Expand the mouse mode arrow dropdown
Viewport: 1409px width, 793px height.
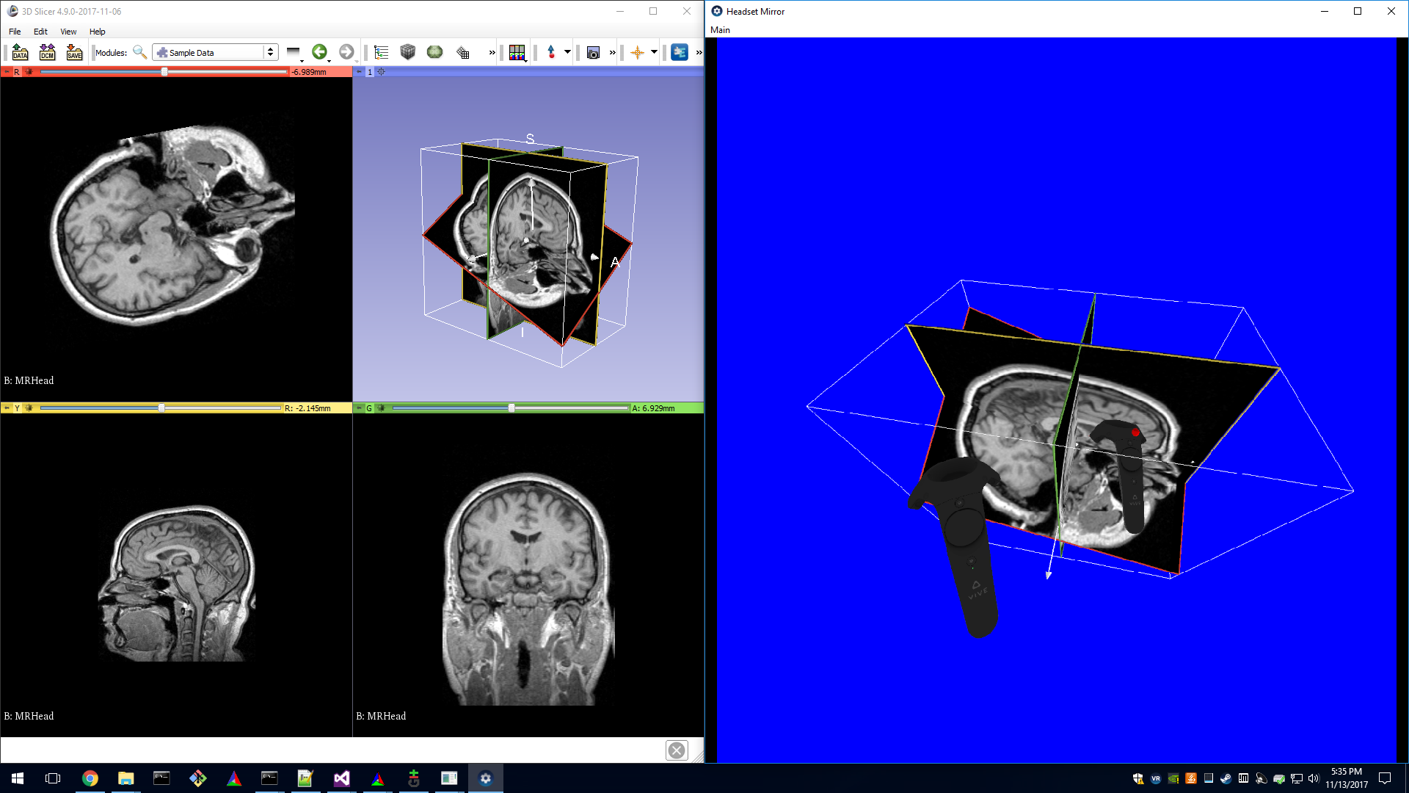(x=567, y=52)
